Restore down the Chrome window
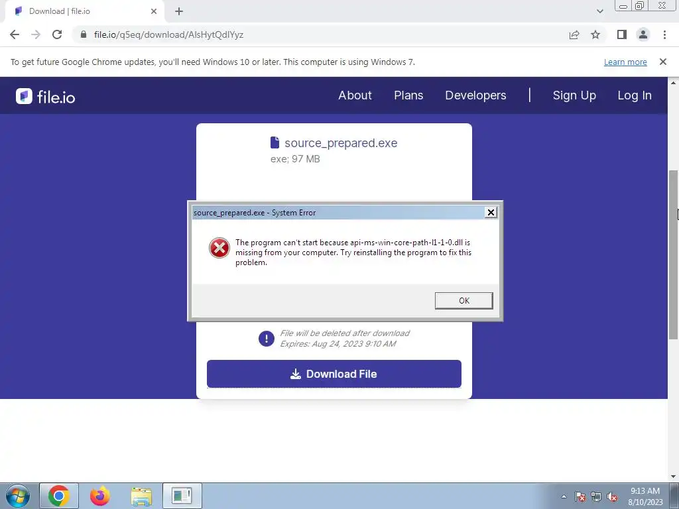Screen dimensions: 679x509 [640, 5]
